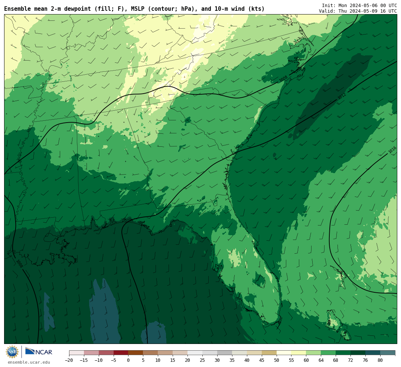Click the 72 colorbar tick label
Image resolution: width=401 pixels, height=367 pixels.
point(351,360)
